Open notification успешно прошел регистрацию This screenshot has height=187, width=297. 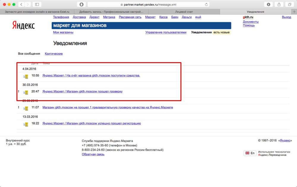pos(91,123)
